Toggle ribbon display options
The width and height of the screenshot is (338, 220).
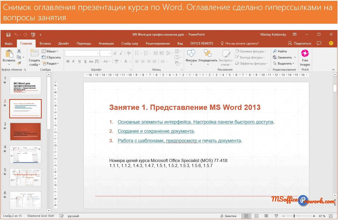(x=295, y=35)
